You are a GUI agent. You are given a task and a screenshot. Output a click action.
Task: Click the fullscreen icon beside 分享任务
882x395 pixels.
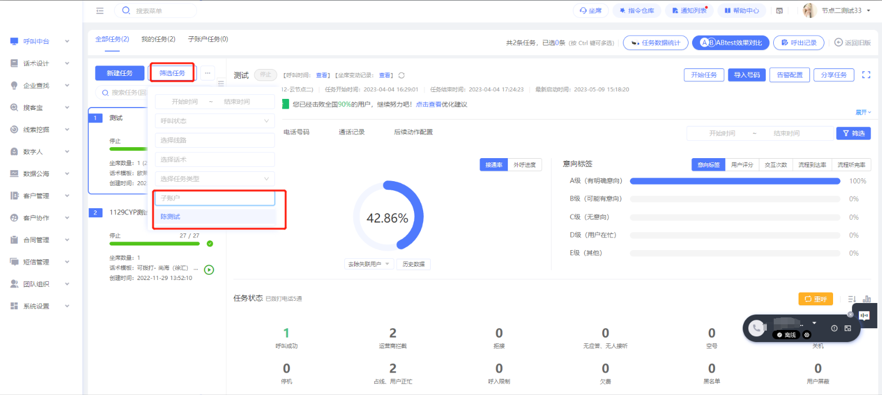pos(866,75)
